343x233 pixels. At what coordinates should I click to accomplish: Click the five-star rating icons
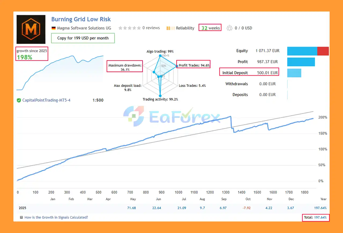click(x=129, y=28)
